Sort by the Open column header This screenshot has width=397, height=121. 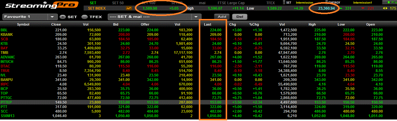[370, 24]
